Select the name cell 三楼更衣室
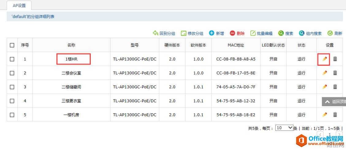 tap(71, 101)
